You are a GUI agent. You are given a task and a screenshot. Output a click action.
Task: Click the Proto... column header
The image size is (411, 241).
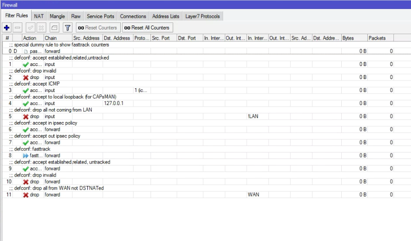pos(142,38)
